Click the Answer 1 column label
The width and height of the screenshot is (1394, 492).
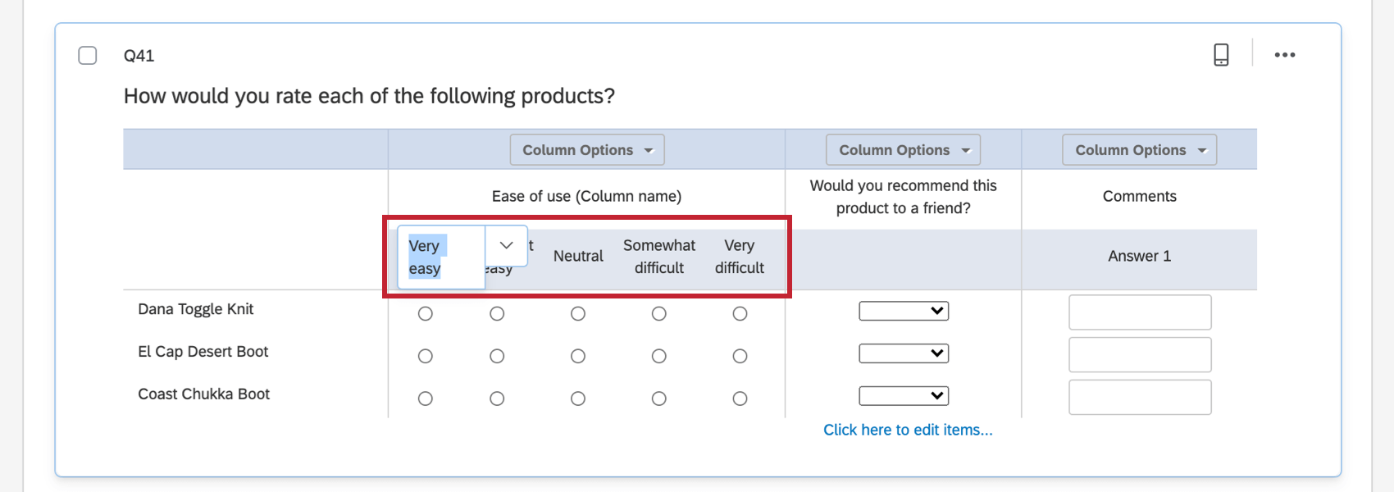pyautogui.click(x=1139, y=256)
